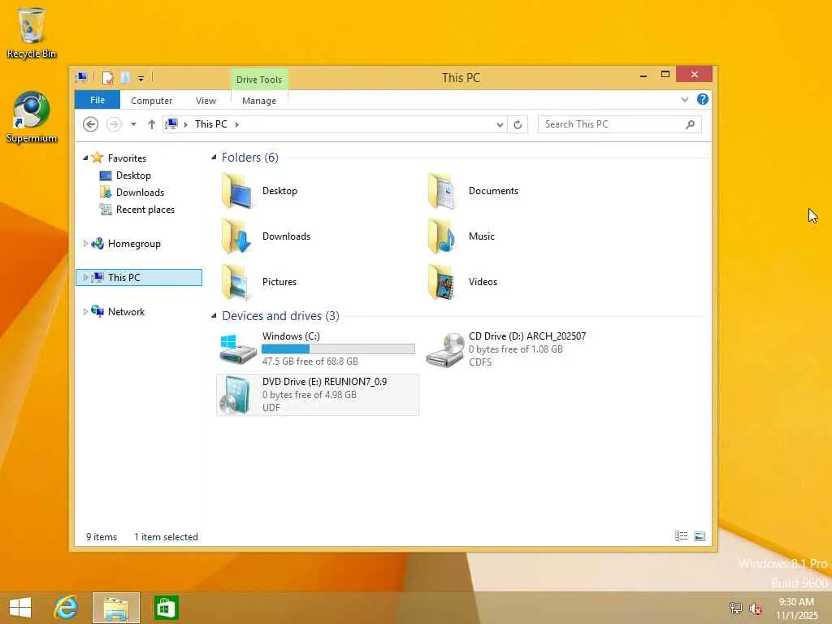832x624 pixels.
Task: Select Downloads under Favorites
Action: click(140, 193)
